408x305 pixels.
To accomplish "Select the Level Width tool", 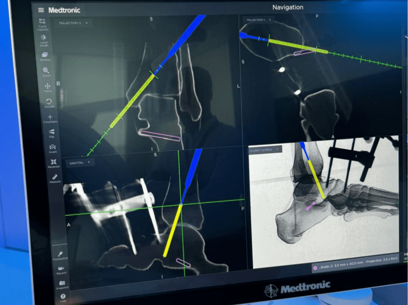I will (x=44, y=39).
